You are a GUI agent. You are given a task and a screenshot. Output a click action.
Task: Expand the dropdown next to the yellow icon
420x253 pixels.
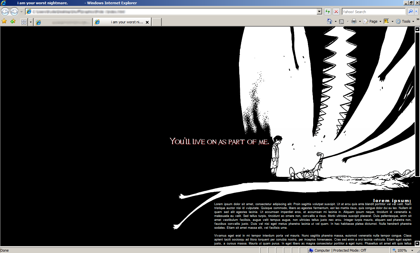[392, 22]
